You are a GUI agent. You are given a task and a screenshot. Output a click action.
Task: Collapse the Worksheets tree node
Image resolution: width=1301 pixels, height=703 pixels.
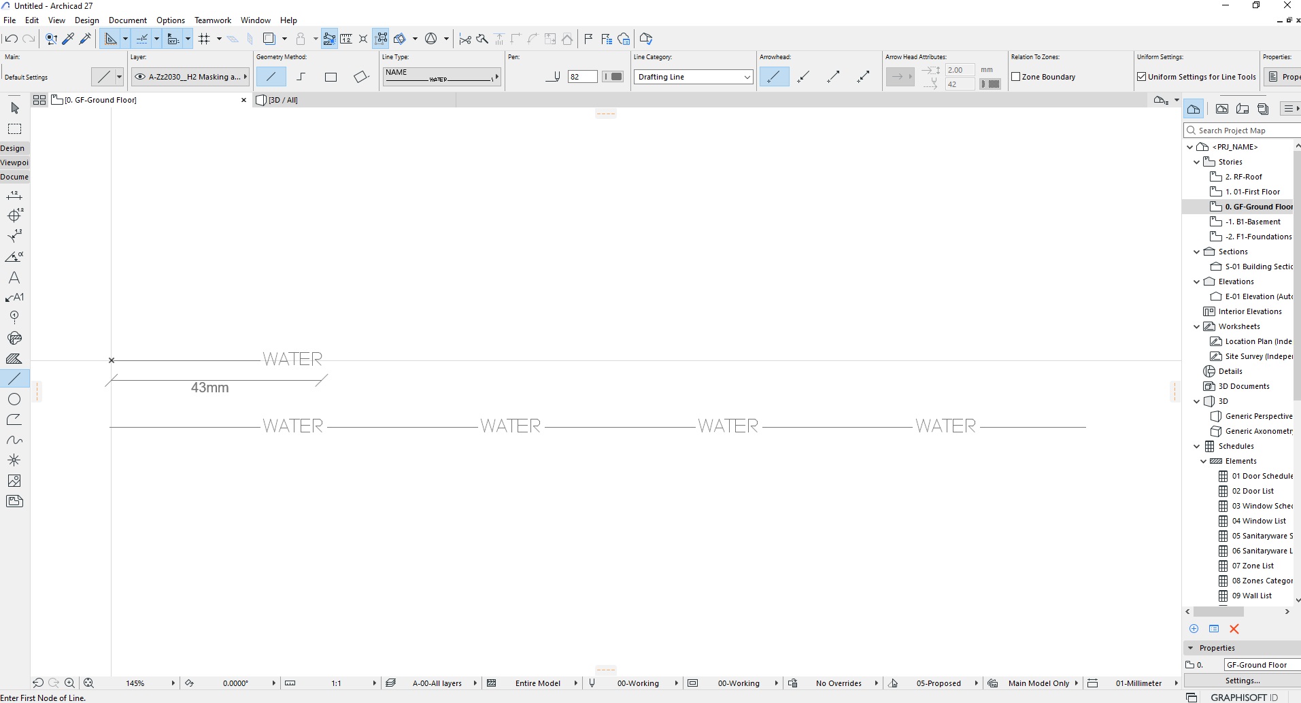tap(1196, 326)
